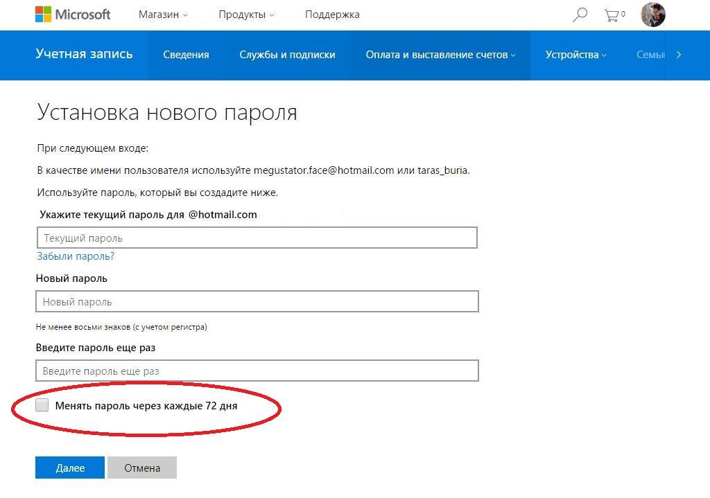Enable changing password every 72 days
The image size is (710, 498).
(x=43, y=405)
